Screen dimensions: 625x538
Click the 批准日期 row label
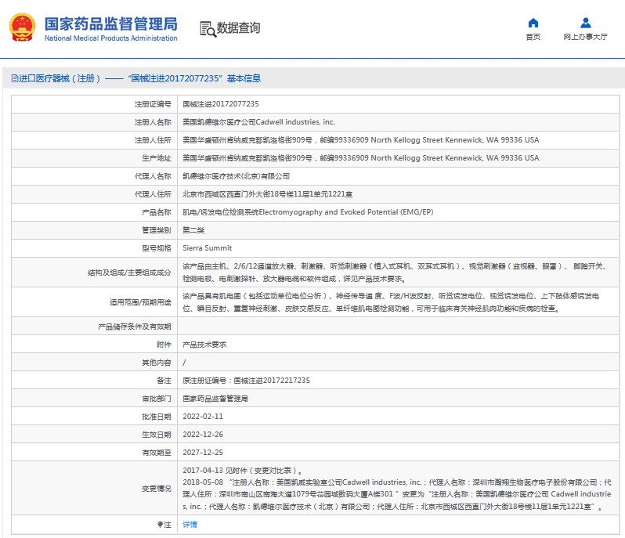tap(157, 417)
